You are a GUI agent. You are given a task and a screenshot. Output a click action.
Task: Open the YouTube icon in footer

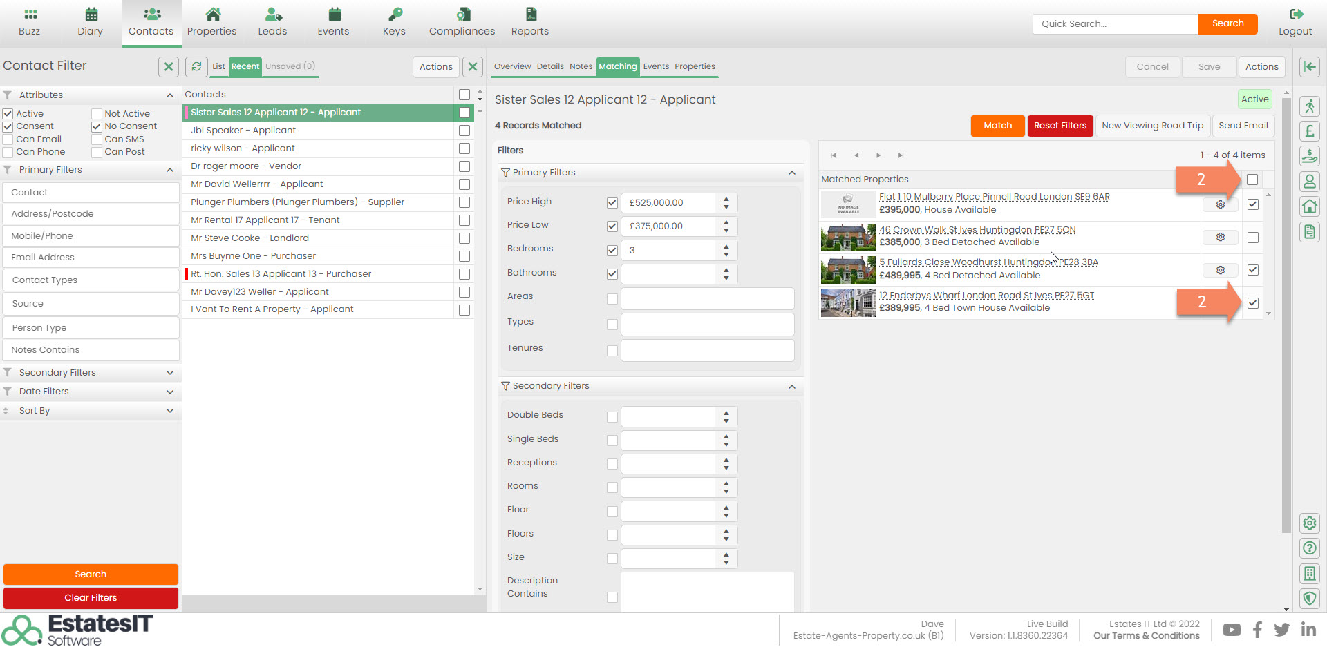(1231, 630)
